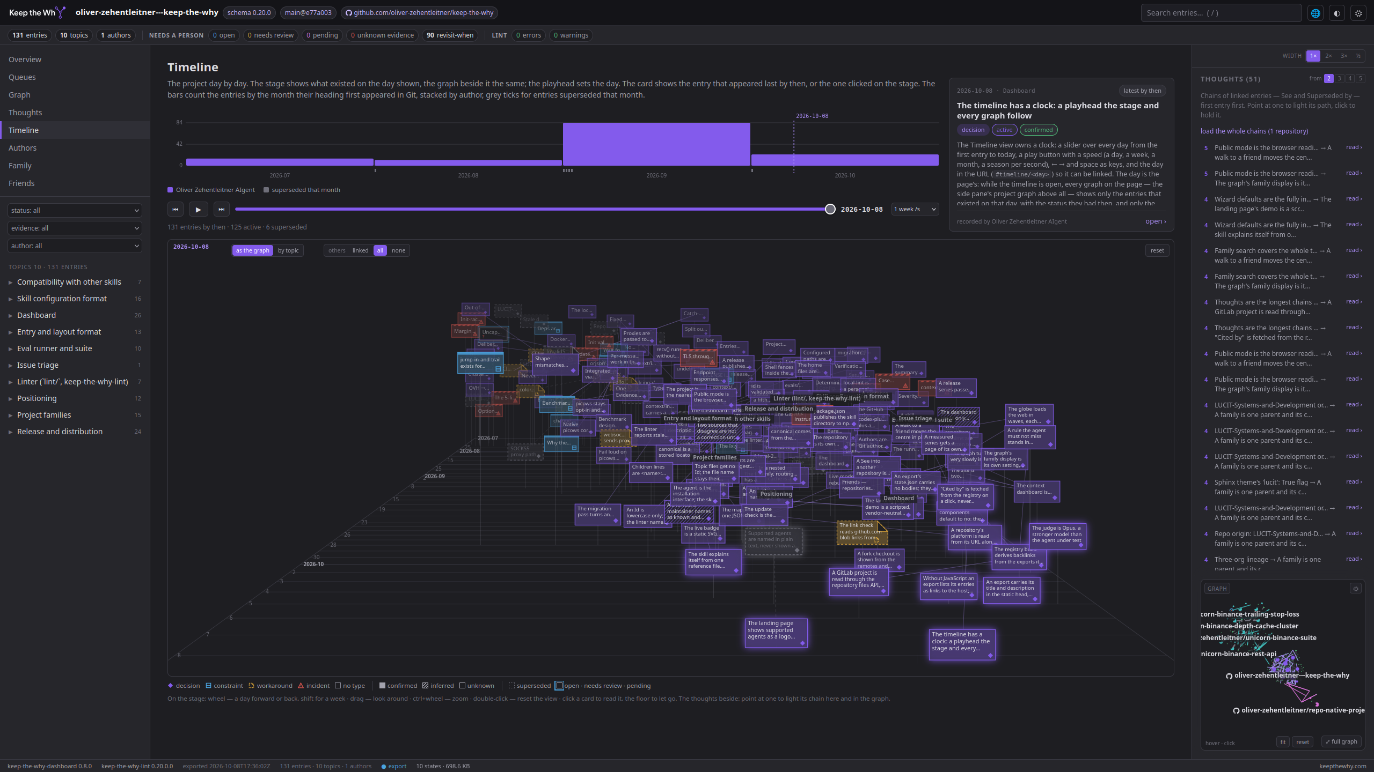Click the language globe icon in header

coord(1315,13)
